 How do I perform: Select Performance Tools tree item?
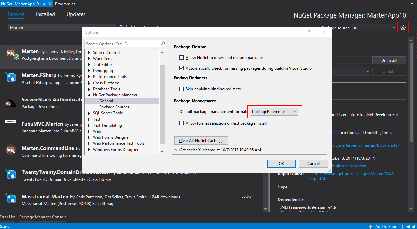tap(110, 77)
